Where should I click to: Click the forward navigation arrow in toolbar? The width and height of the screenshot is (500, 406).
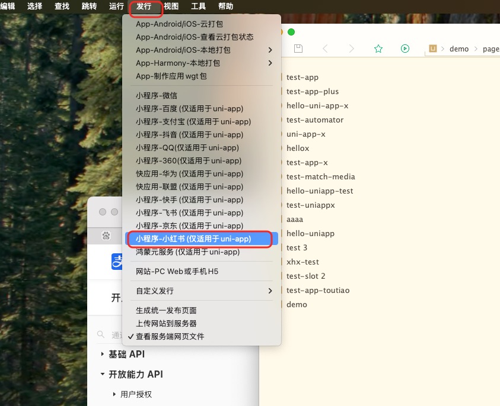coord(351,49)
